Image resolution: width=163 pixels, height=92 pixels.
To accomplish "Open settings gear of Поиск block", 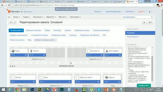I will tap(41, 82).
